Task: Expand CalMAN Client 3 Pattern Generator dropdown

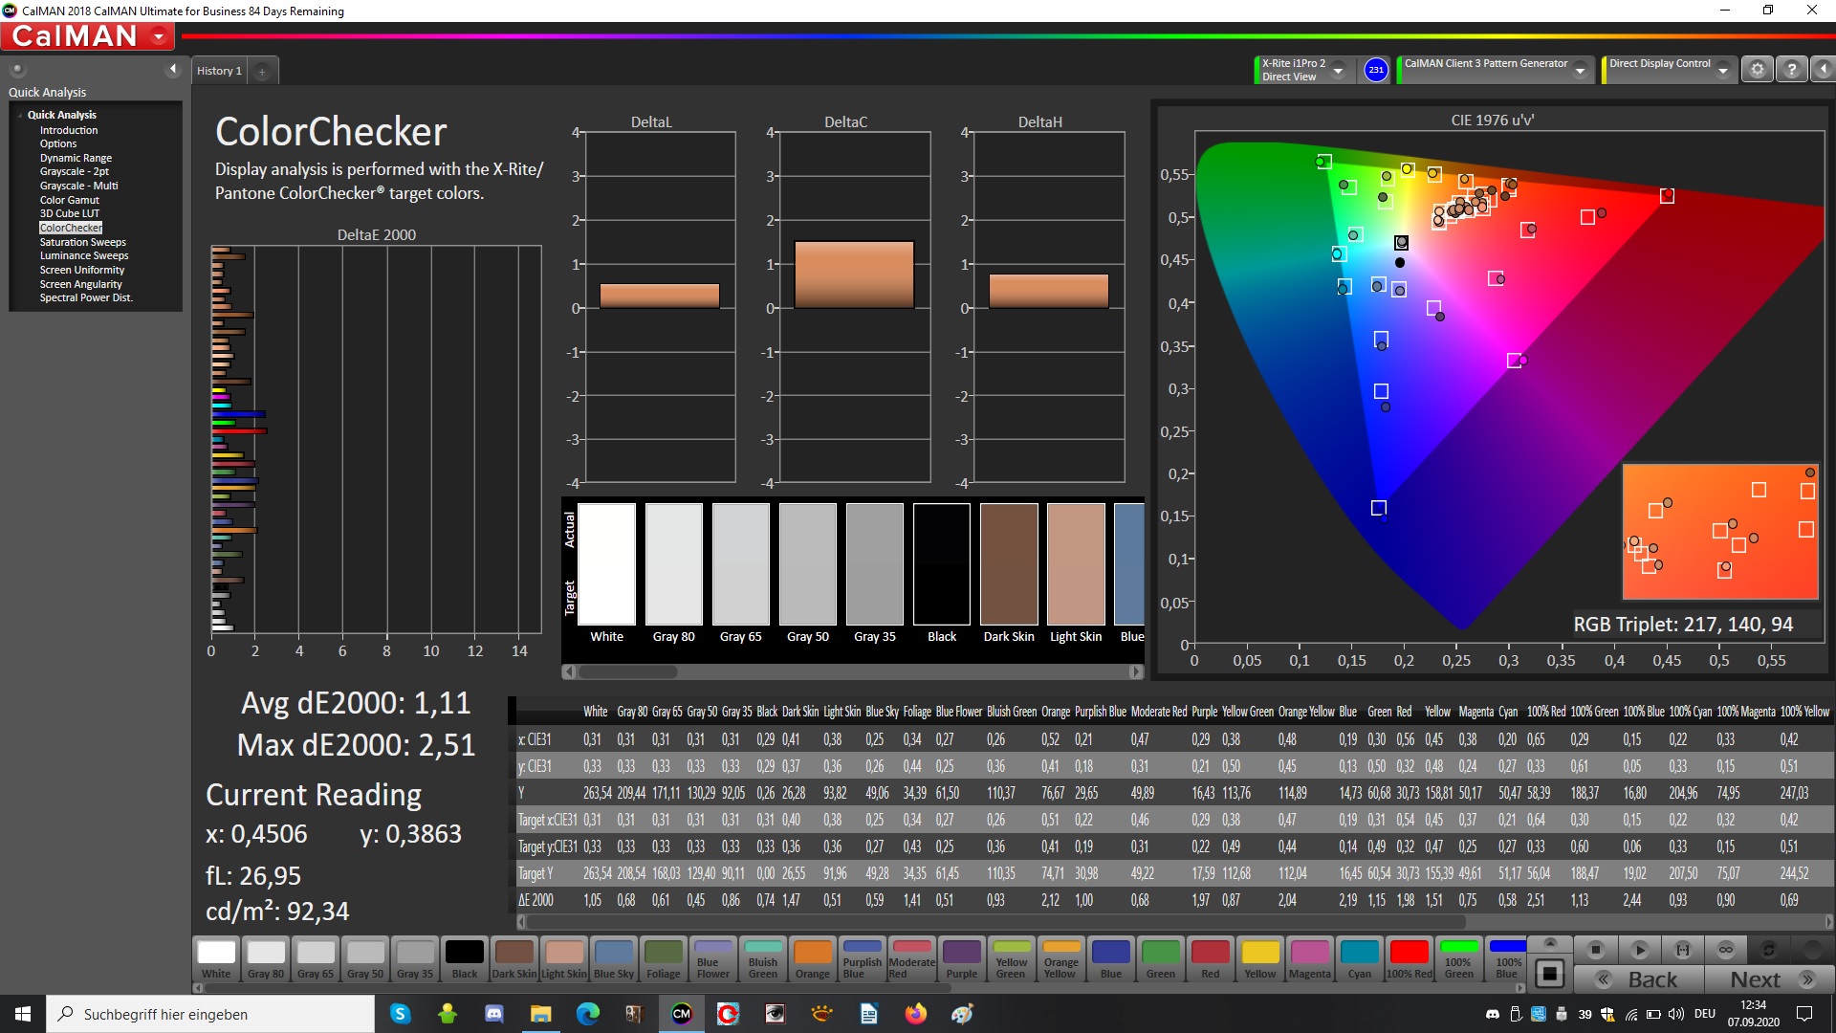Action: 1580,71
